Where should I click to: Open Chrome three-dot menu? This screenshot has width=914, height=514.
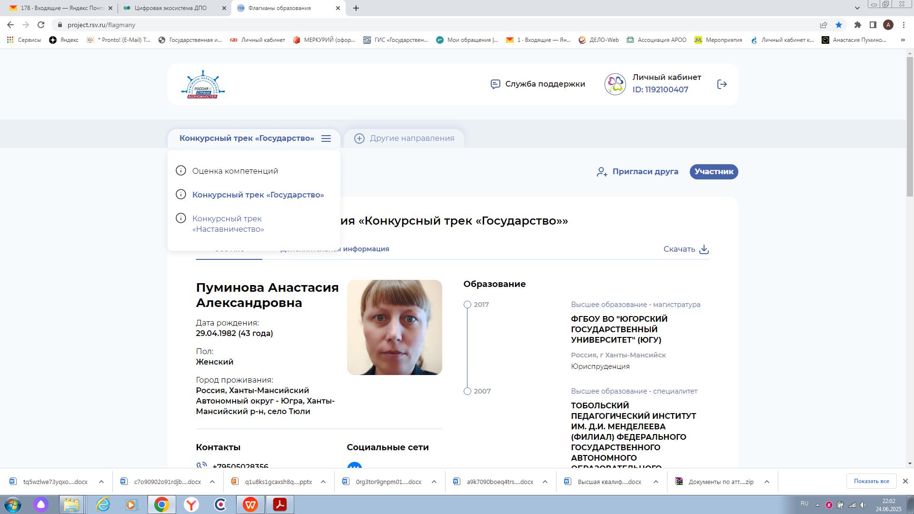coord(904,25)
